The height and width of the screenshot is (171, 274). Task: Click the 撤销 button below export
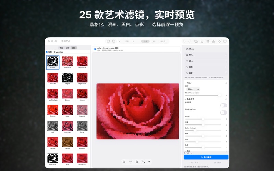click(x=195, y=163)
